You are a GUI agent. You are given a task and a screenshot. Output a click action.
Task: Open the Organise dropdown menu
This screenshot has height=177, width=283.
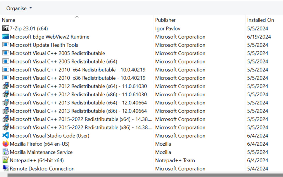[19, 8]
